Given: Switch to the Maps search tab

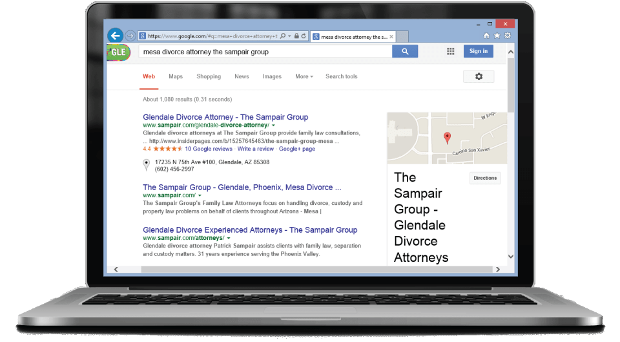Looking at the screenshot, I should [176, 76].
